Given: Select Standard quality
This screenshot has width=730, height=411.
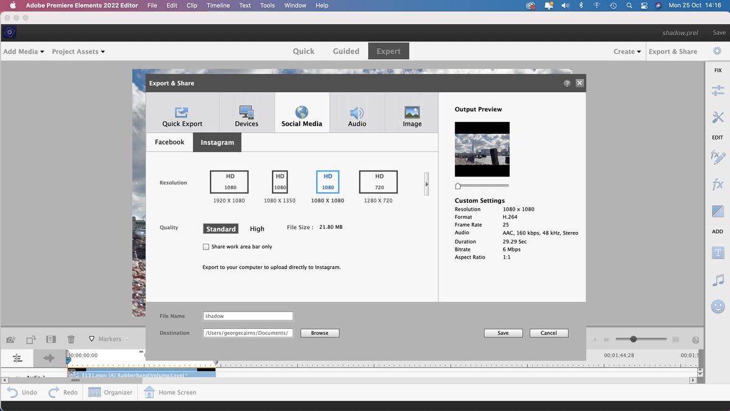Looking at the screenshot, I should 221,229.
